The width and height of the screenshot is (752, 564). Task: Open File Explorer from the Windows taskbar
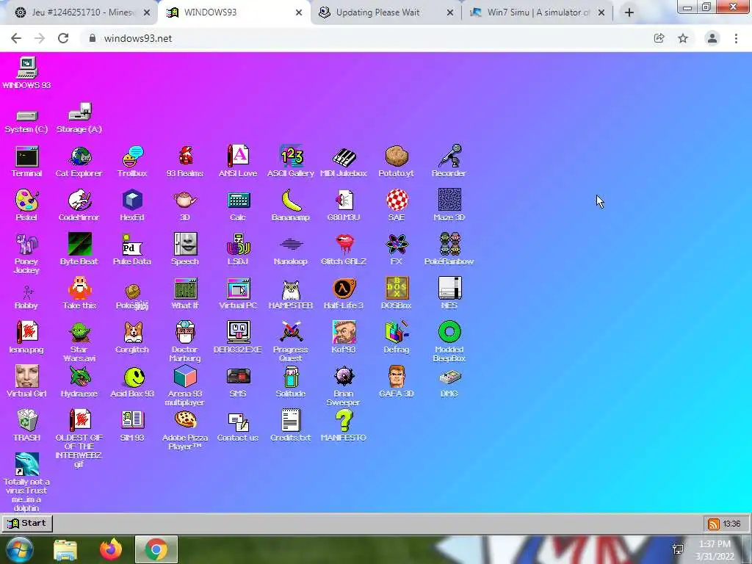pyautogui.click(x=65, y=549)
